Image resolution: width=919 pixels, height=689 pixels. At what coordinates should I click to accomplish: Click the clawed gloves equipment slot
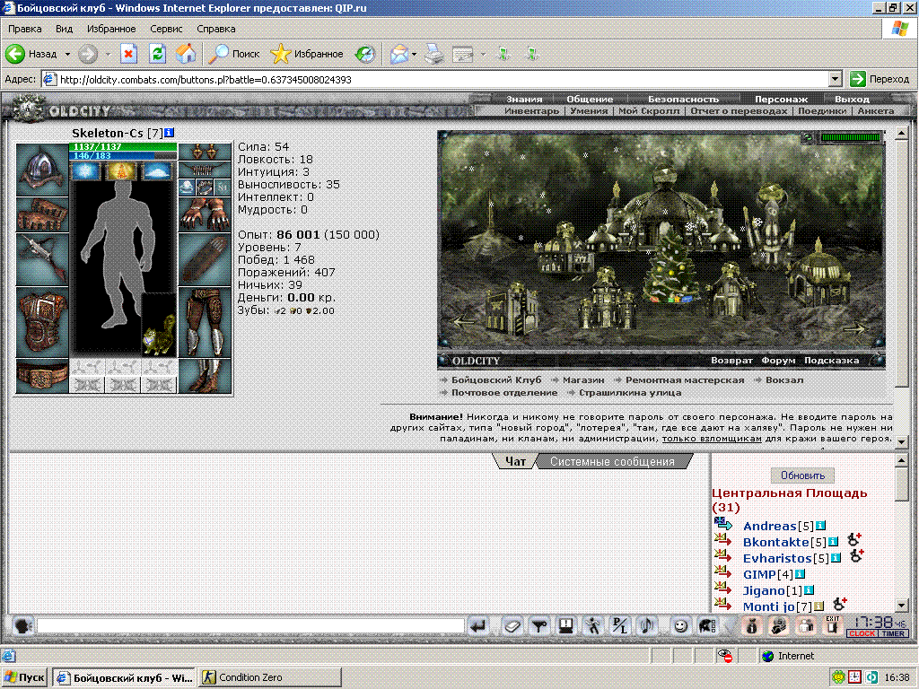pyautogui.click(x=205, y=214)
